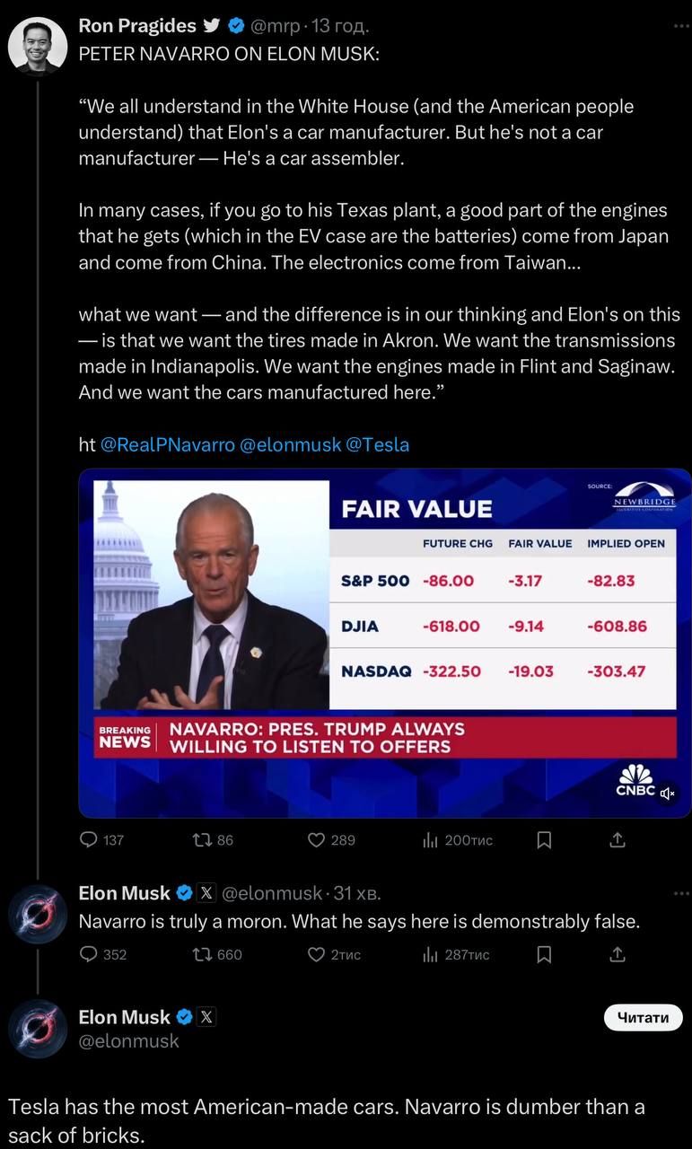Open the @elonmusk mention in Ron's tweet
This screenshot has height=1149, width=692.
290,444
